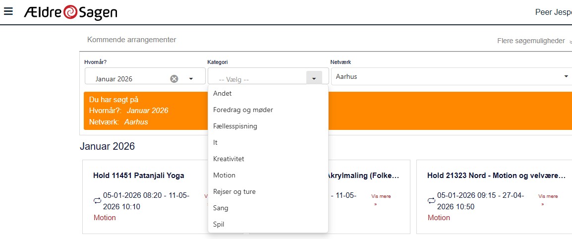Click the recurring icon on Hold 21323 card
The width and height of the screenshot is (572, 239).
[431, 200]
